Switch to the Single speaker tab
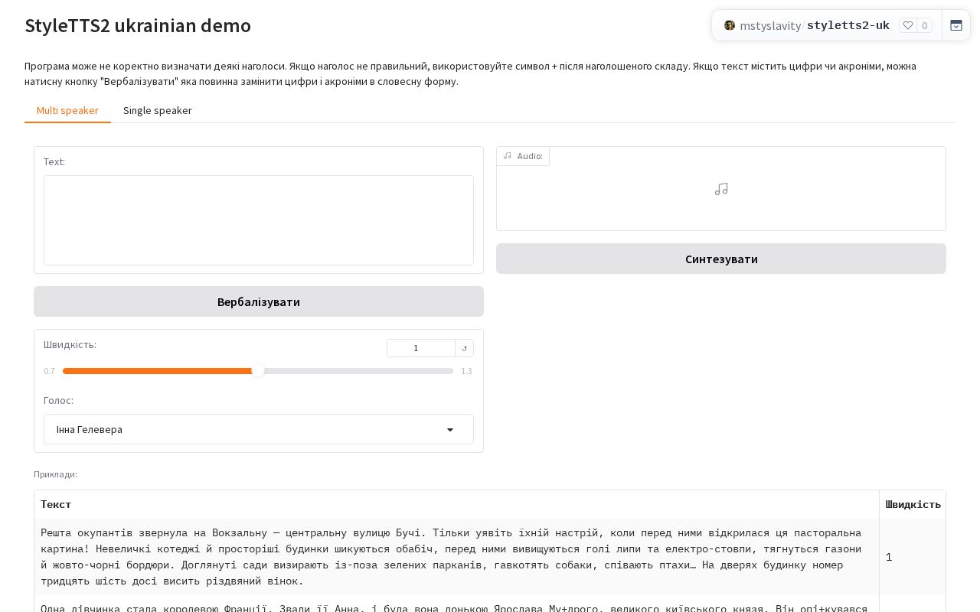Image resolution: width=980 pixels, height=612 pixels. [158, 110]
